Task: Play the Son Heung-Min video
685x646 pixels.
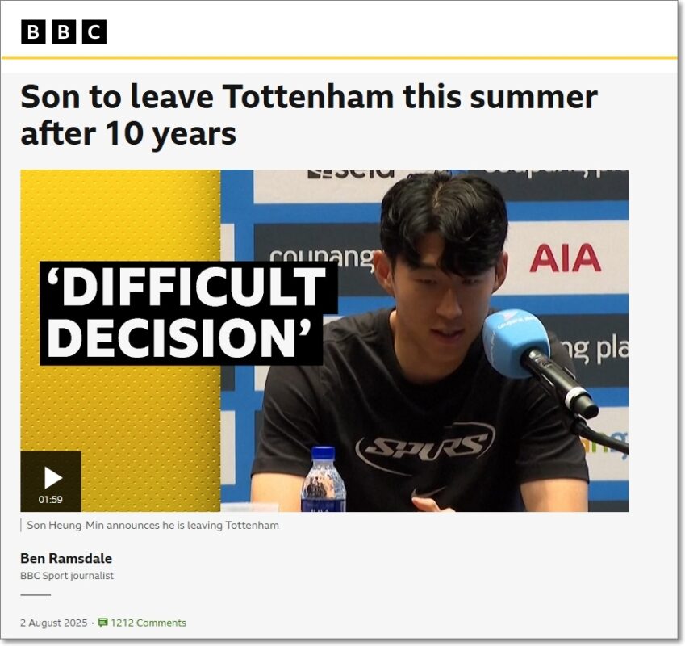Action: 51,481
